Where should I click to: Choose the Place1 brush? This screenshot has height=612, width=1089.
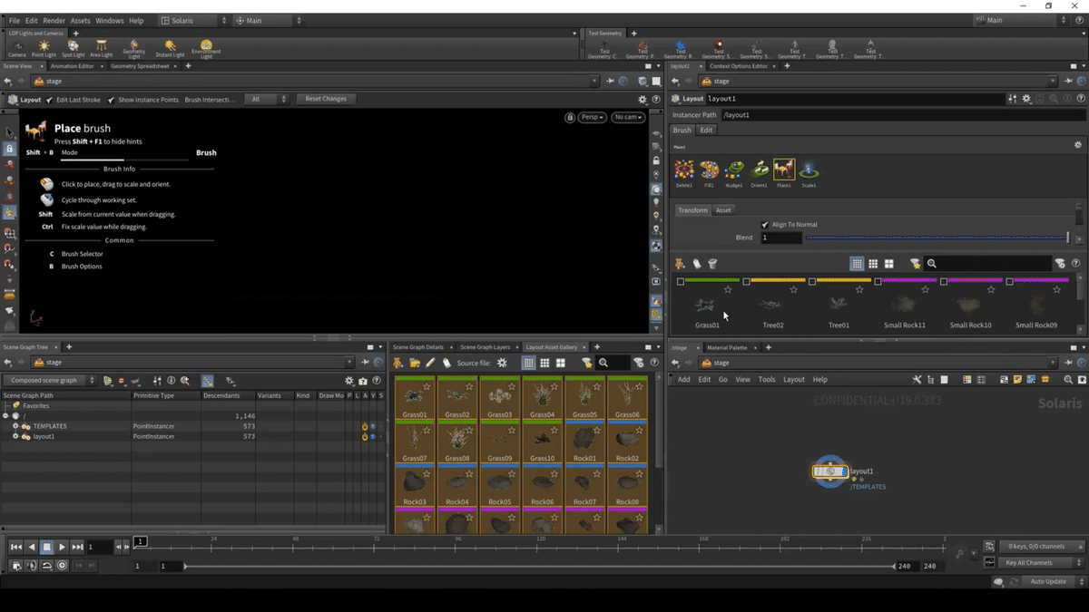(x=783, y=171)
